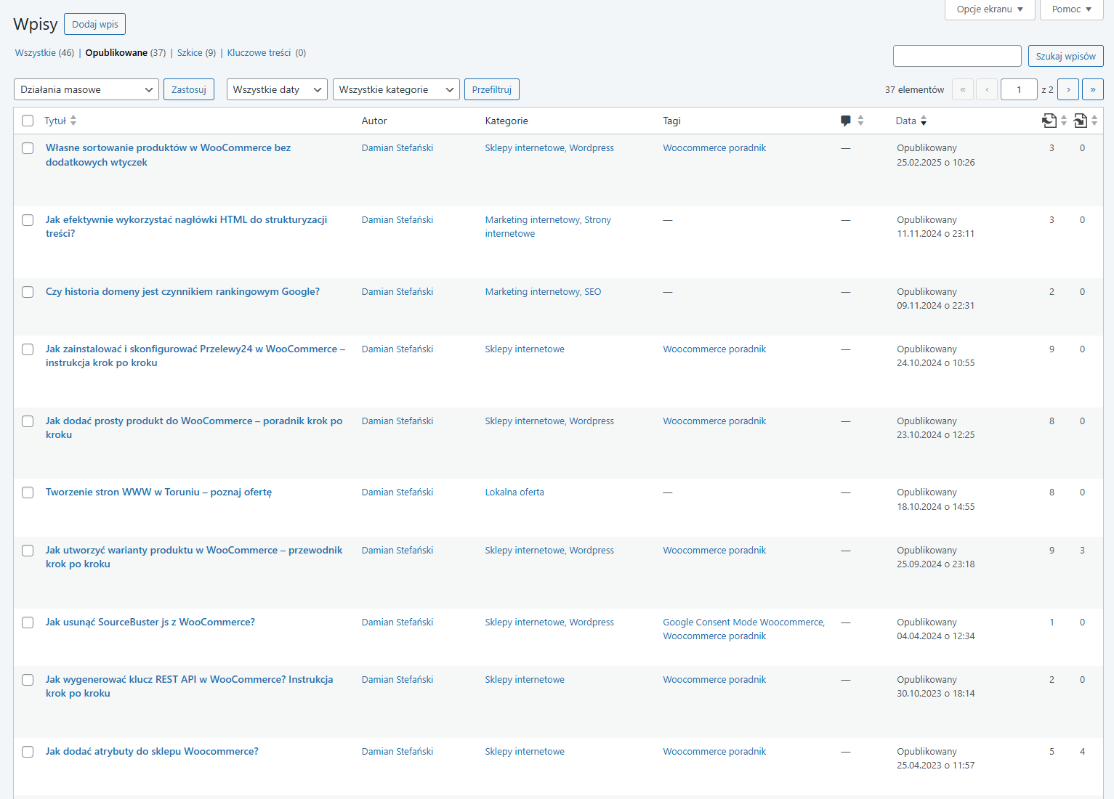This screenshot has width=1114, height=799.
Task: Go to next page arrow
Action: [1067, 89]
